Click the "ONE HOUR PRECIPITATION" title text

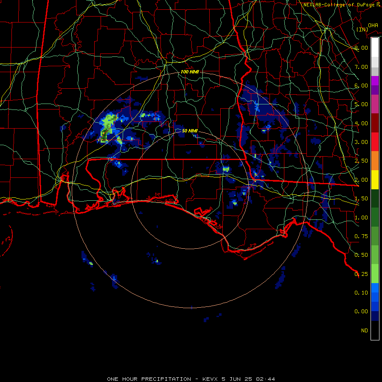coord(149,379)
